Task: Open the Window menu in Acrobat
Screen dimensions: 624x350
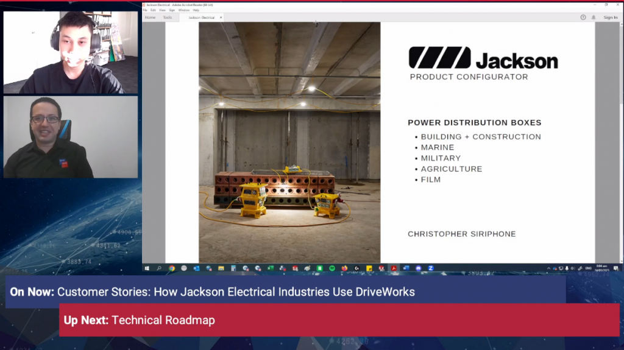Action: pyautogui.click(x=184, y=10)
